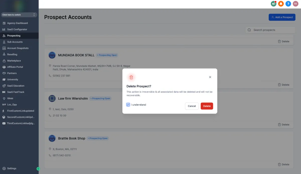Delete the Brattle Book Shop prospect
301x174 pixels.
click(x=283, y=164)
